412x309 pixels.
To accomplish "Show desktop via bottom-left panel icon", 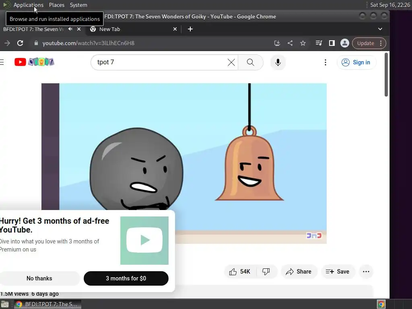I will click(5, 304).
